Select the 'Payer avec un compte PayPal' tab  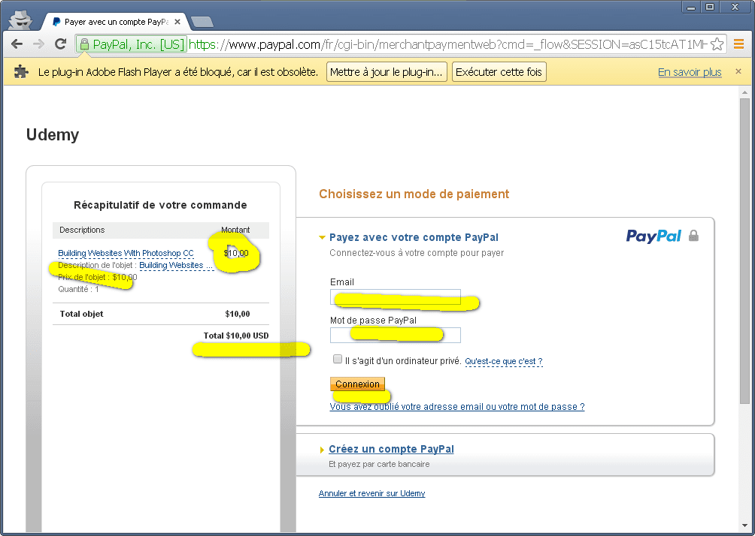pos(116,22)
